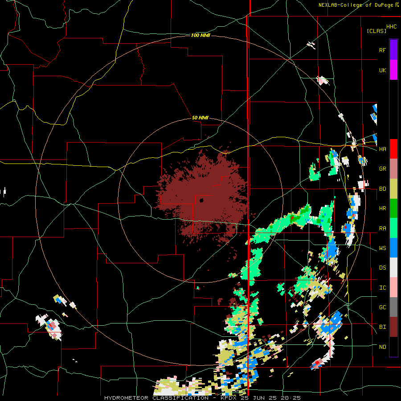The width and height of the screenshot is (401, 401).
Task: Click the 'HA' legend label
Action: coord(382,149)
